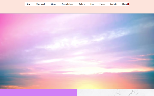Image resolution: width=154 pixels, height=96 pixels.
Task: Visit the Shop menu item
Action: (124, 4)
